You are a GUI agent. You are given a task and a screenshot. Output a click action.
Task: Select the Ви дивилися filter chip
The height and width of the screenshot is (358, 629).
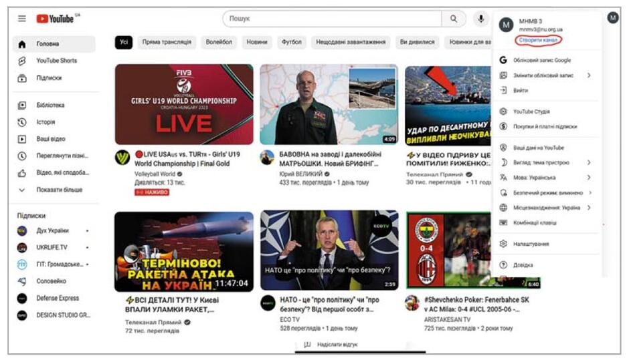click(x=417, y=42)
